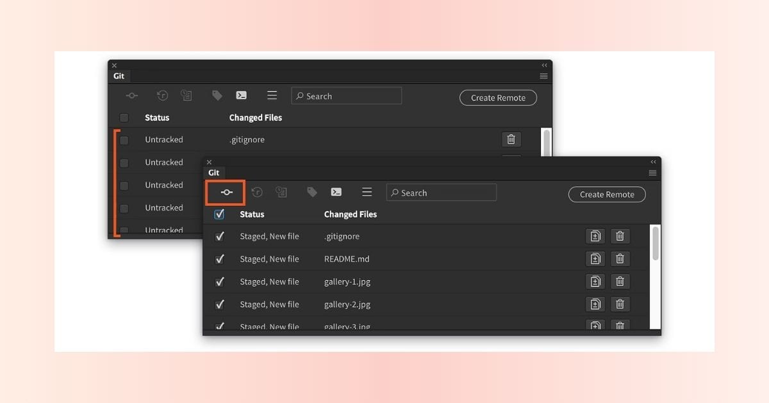769x403 pixels.
Task: Click the tag icon in the back Git panel
Action: 217,95
